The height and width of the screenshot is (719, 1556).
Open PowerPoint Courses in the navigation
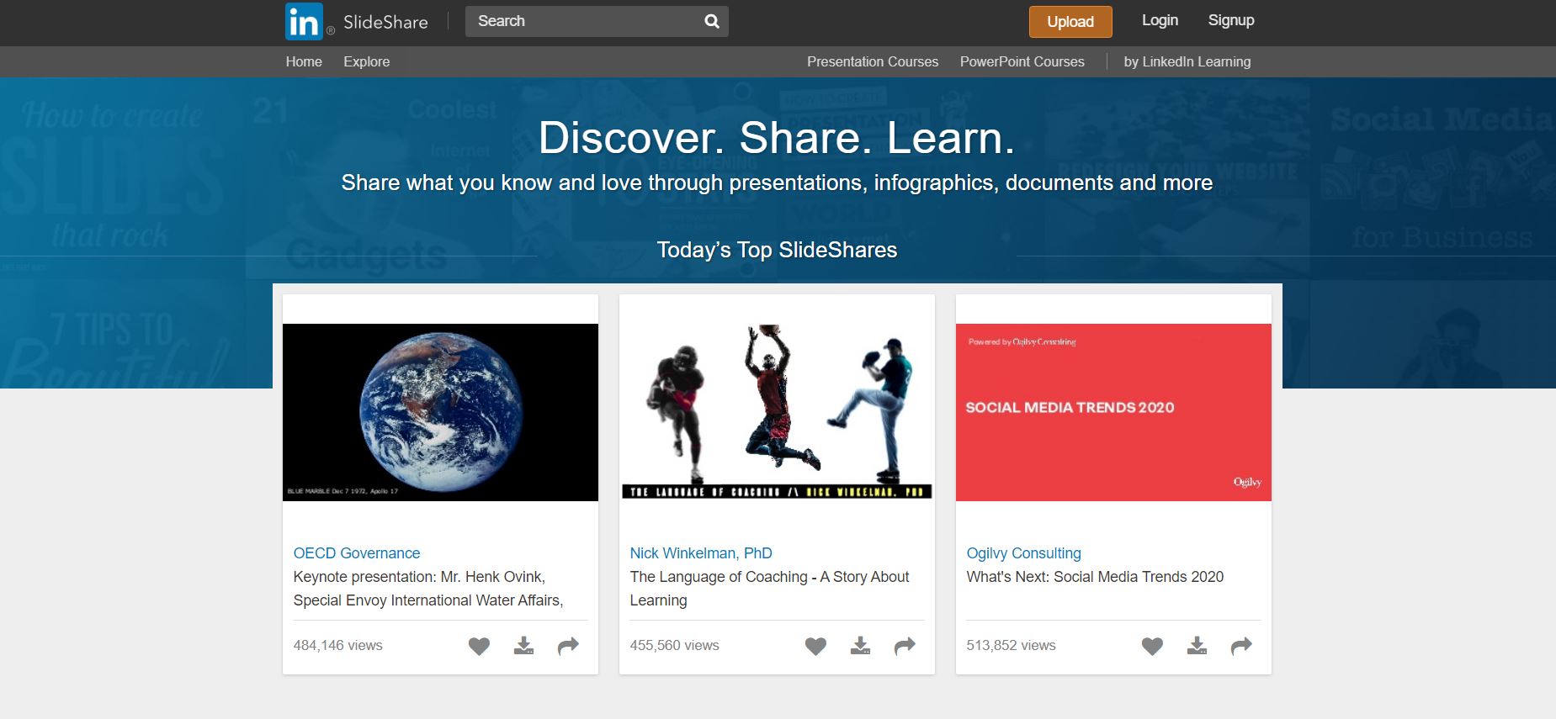pos(1022,61)
